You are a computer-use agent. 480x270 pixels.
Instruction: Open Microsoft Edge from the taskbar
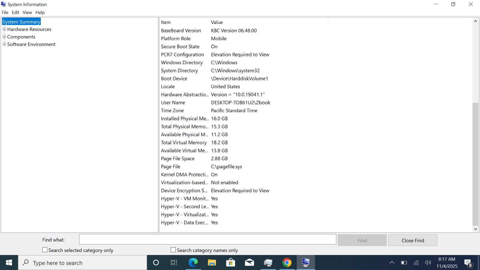click(x=193, y=263)
